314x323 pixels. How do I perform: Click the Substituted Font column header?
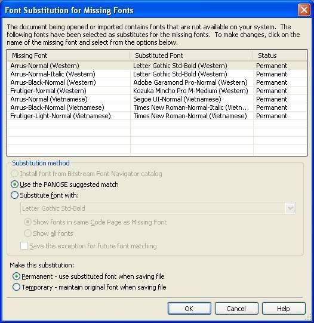[191, 56]
